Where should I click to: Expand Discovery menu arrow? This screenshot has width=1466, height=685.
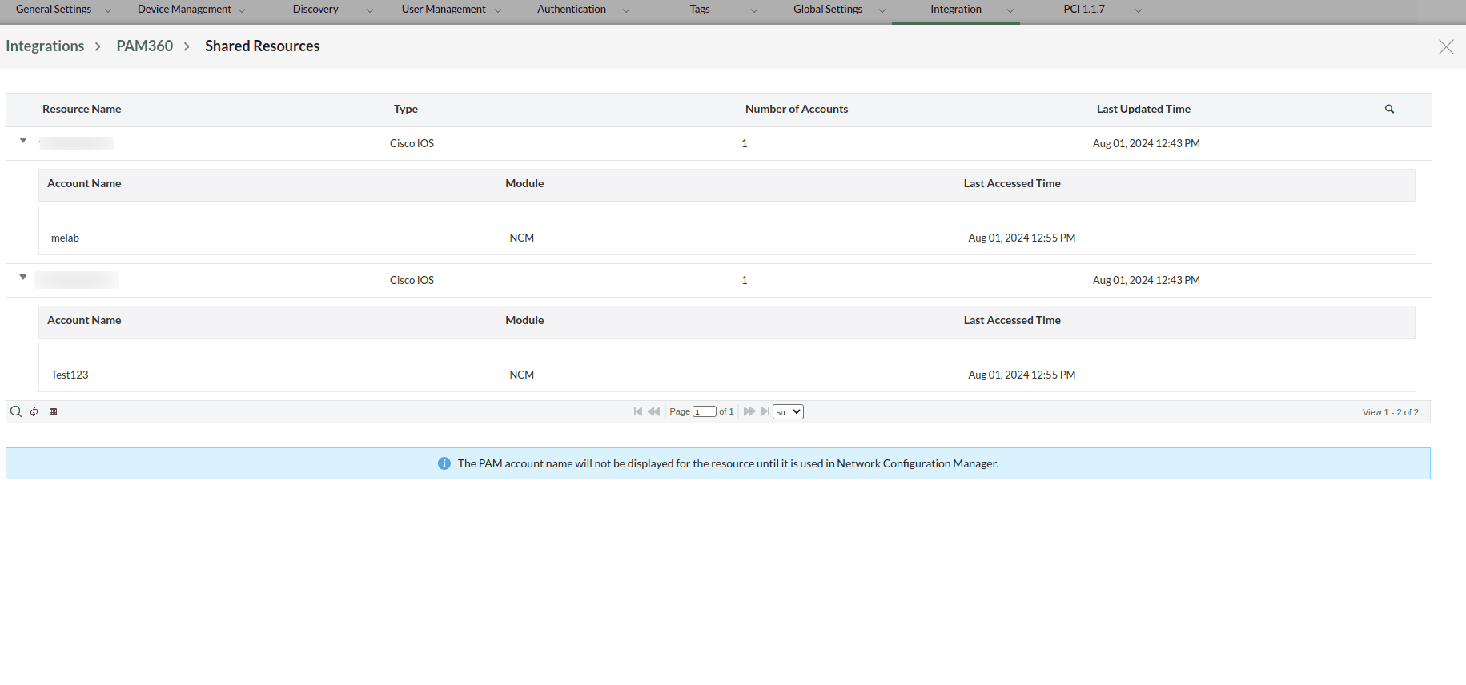click(x=370, y=10)
